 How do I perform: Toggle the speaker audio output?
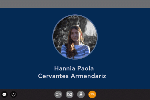click(x=58, y=94)
